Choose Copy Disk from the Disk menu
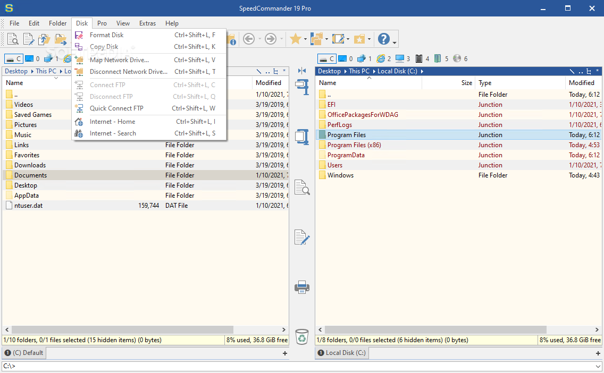Viewport: 604px width, 373px height. click(x=149, y=47)
